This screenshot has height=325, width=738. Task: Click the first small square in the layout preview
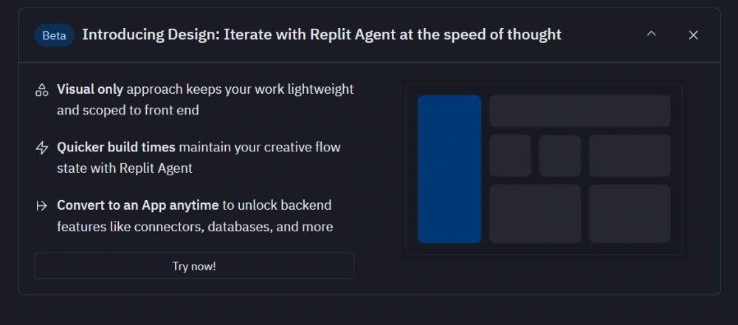510,155
